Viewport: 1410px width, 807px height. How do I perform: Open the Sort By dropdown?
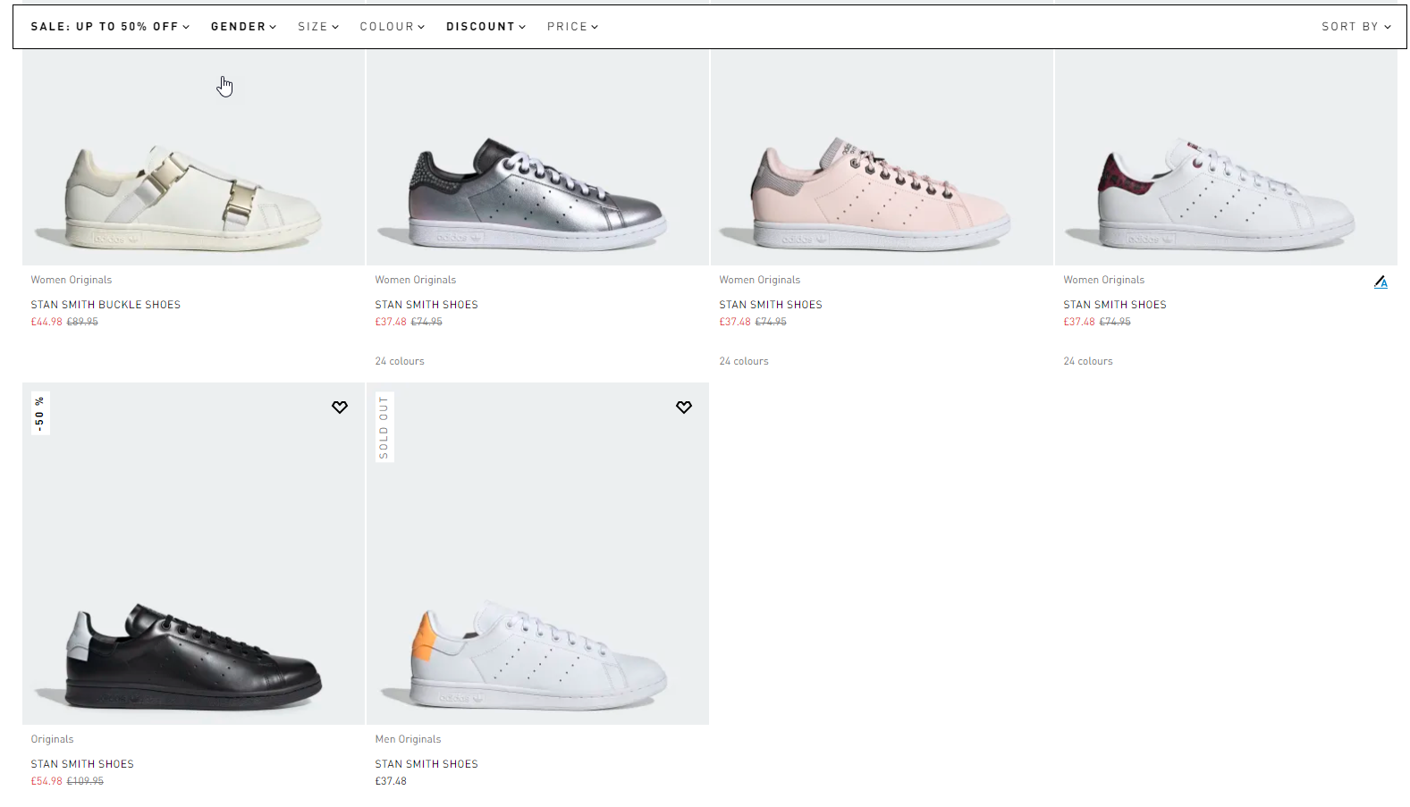(x=1356, y=27)
